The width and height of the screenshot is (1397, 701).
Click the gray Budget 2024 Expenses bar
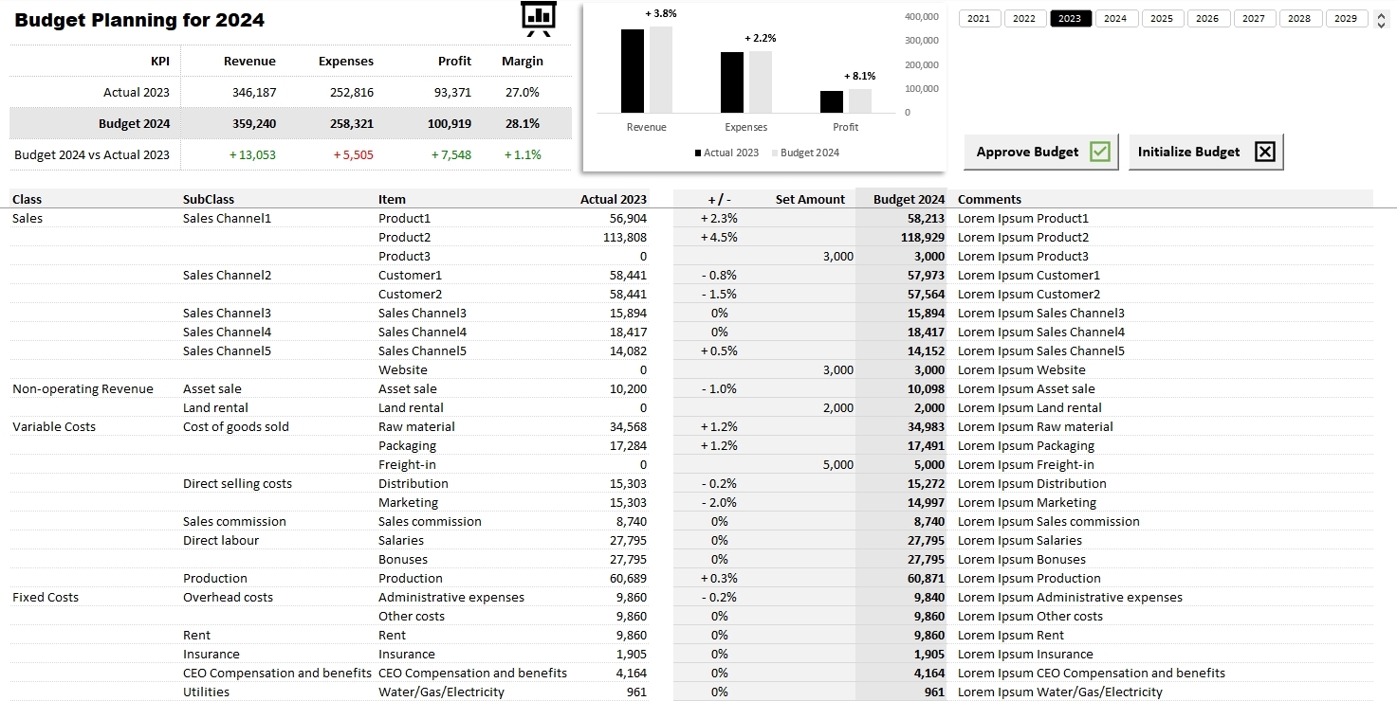761,81
